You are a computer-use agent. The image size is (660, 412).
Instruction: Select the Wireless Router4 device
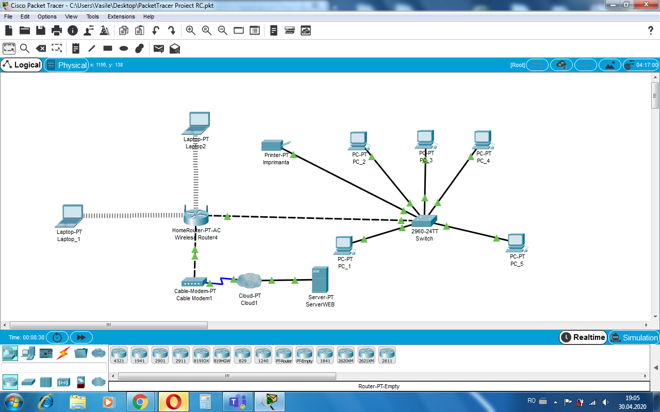pyautogui.click(x=196, y=215)
